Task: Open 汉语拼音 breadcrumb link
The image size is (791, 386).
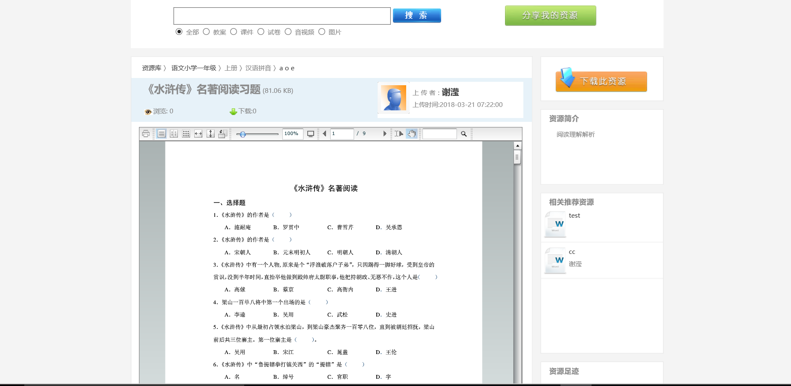Action: coord(258,68)
